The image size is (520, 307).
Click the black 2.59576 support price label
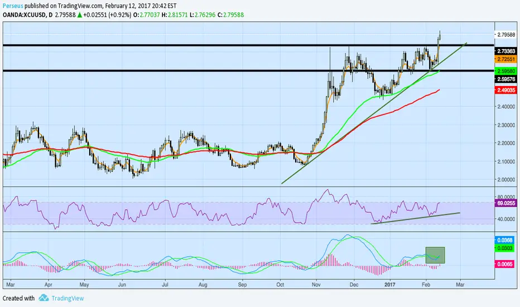(505, 79)
